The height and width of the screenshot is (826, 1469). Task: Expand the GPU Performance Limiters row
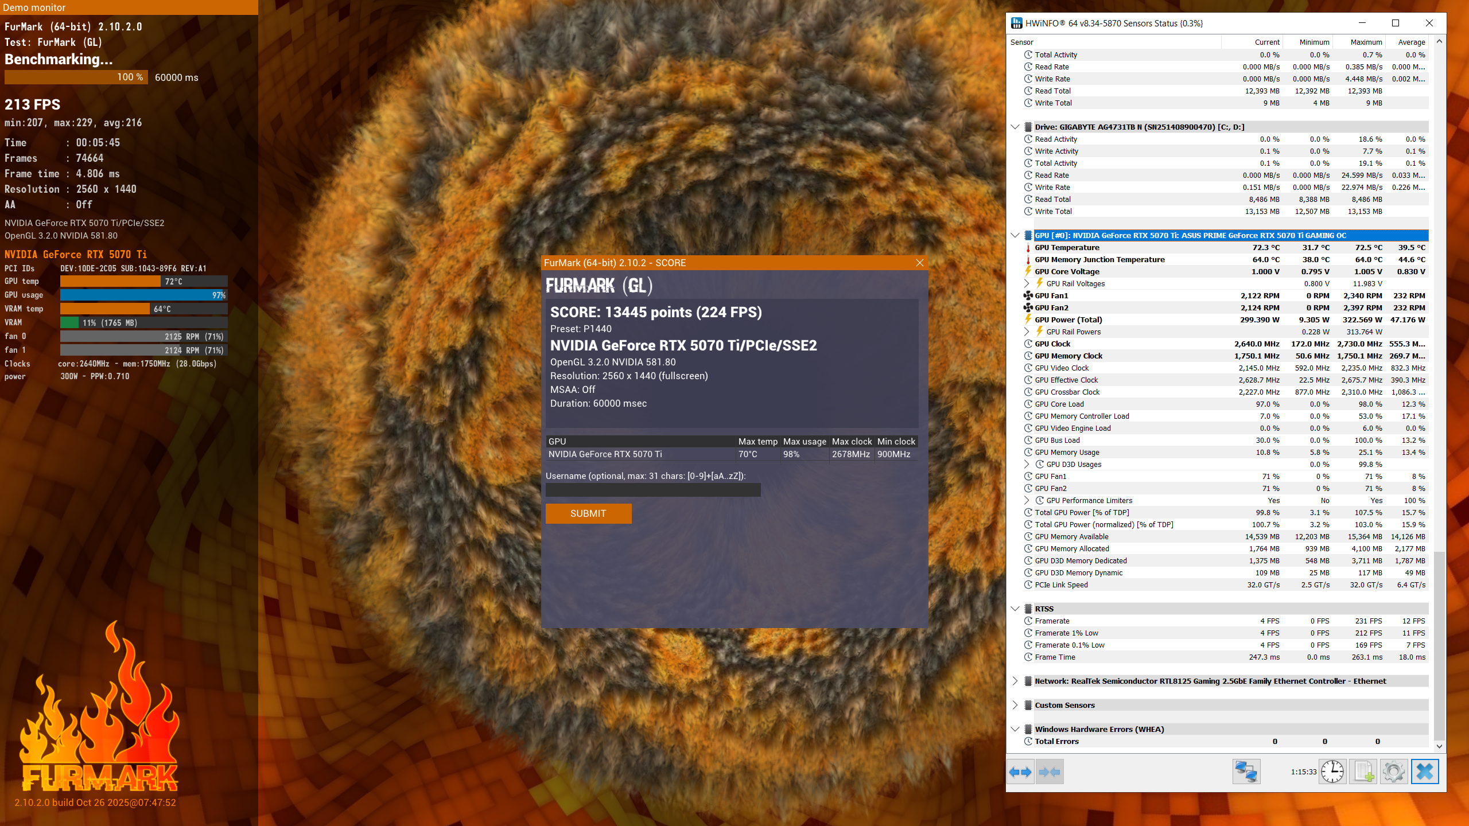point(1027,501)
